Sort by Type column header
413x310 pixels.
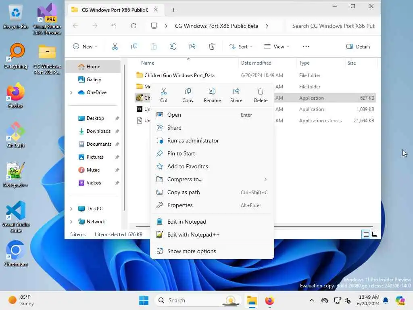pyautogui.click(x=321, y=63)
